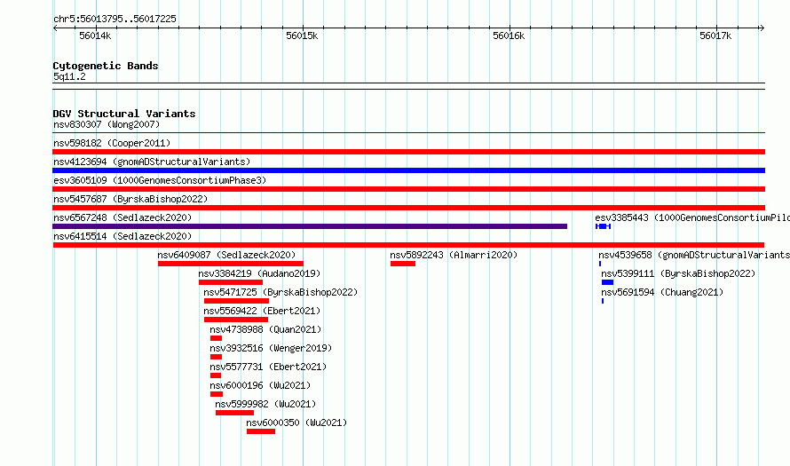
Task: Click the 56016k ruler tick label
Action: click(509, 36)
